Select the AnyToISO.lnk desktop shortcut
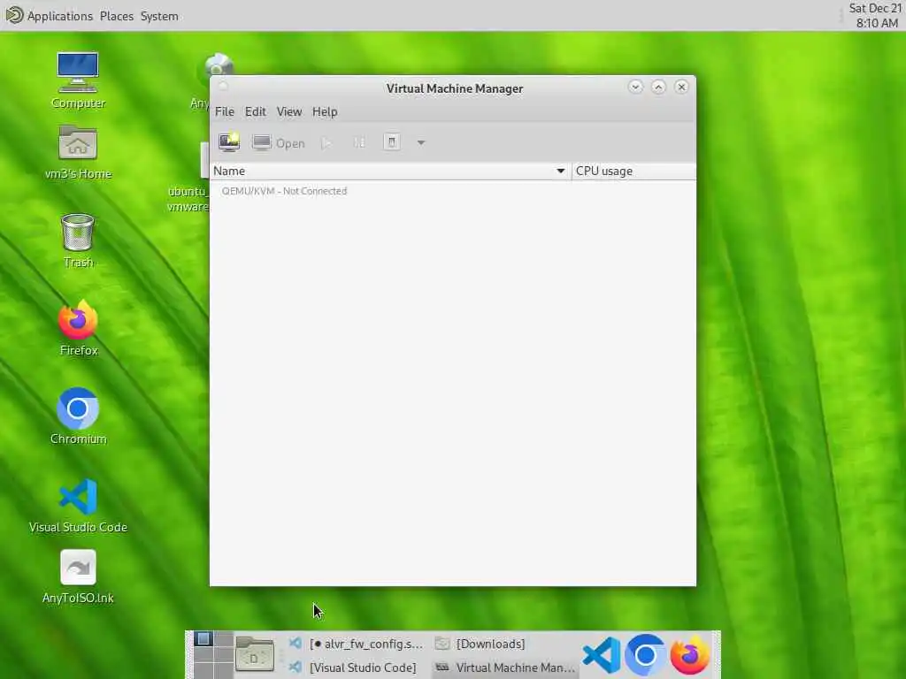906x679 pixels. [78, 576]
